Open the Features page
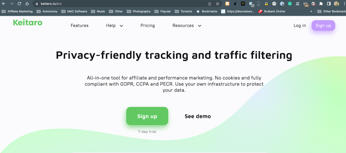This screenshot has height=153, width=346. [x=79, y=26]
